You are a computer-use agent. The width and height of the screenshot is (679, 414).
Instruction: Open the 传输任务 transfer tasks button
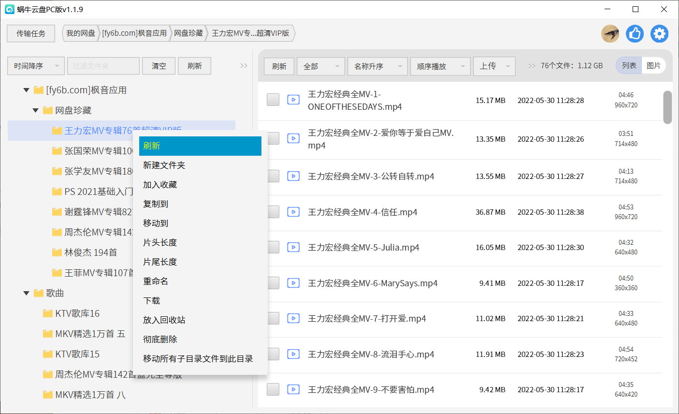coord(31,33)
